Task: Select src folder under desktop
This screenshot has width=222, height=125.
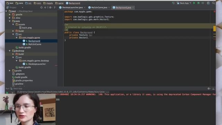Action: [19, 57]
